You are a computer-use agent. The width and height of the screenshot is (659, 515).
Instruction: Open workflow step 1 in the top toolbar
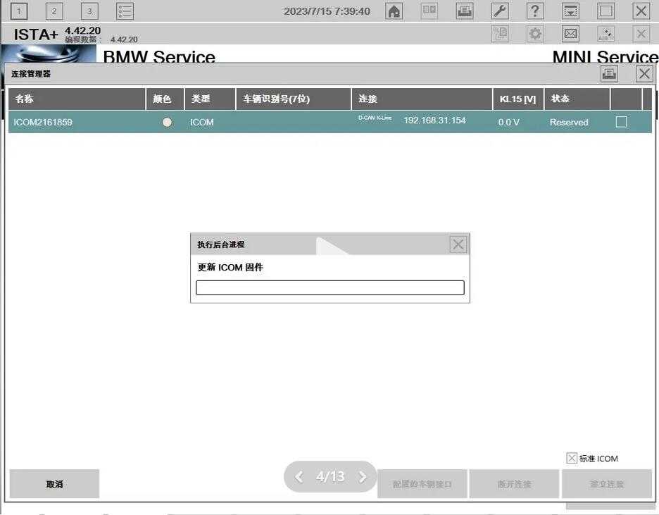[x=18, y=11]
